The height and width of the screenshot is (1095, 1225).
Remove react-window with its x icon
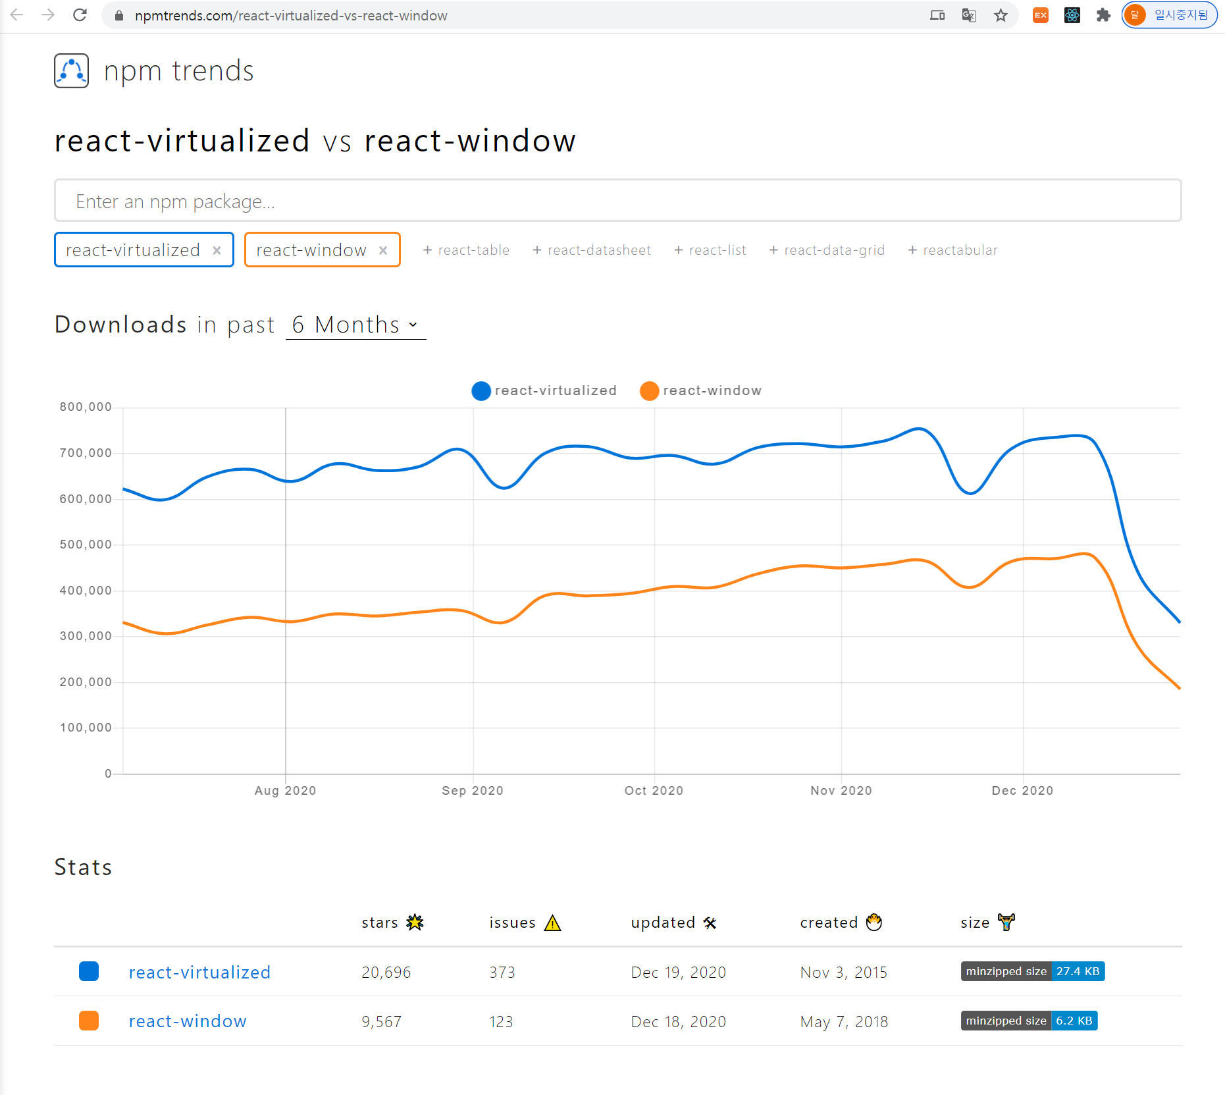click(383, 250)
